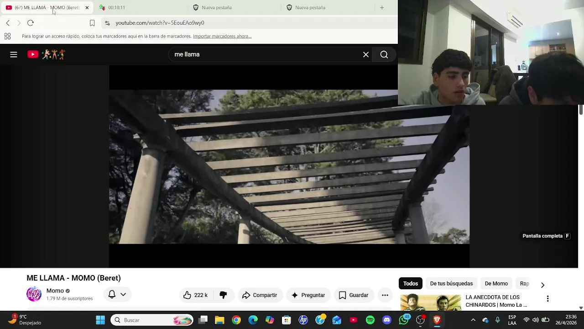Open red YouTube app on taskbar
This screenshot has height=329, width=584.
coord(354,320)
